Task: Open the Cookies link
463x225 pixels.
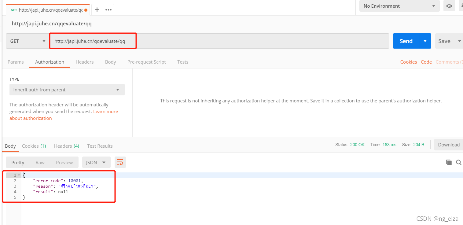Action: tap(409, 62)
